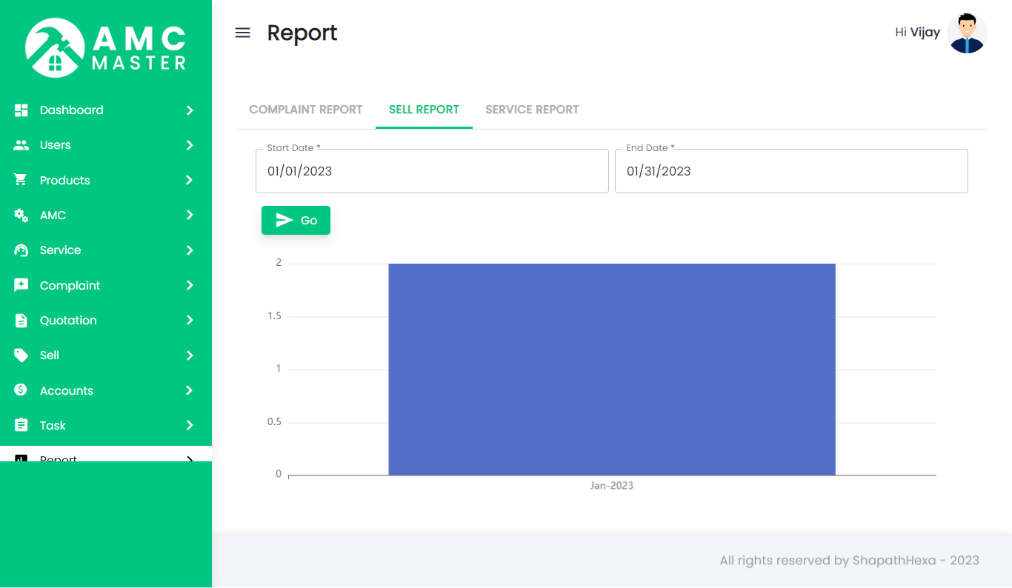1012x588 pixels.
Task: Click the End Date input field
Action: tap(790, 171)
